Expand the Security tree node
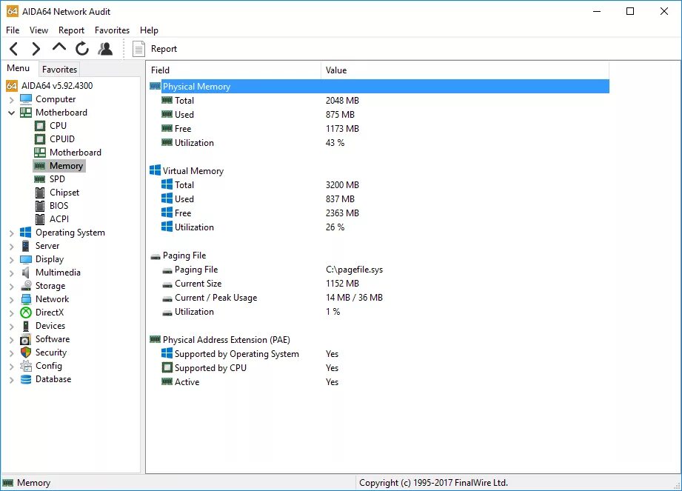Screen dimensions: 682x491 point(12,353)
